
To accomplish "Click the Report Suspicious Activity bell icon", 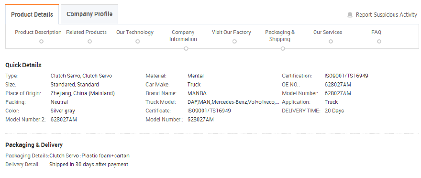I will pos(350,15).
